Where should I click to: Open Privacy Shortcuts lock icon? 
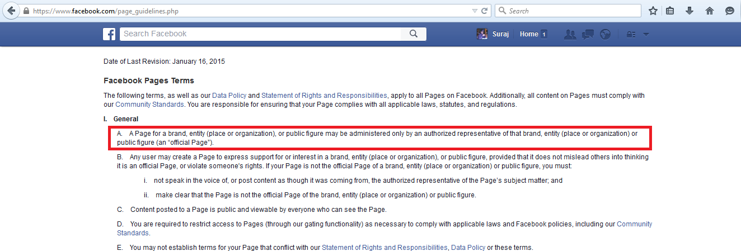coord(631,35)
